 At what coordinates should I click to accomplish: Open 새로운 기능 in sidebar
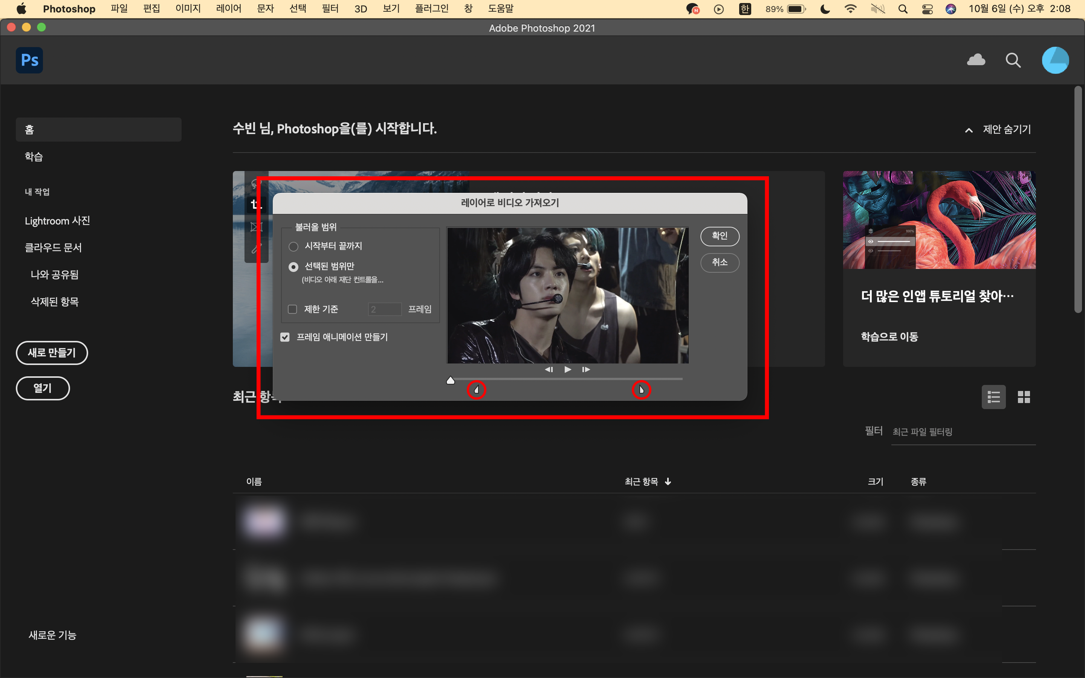(52, 635)
